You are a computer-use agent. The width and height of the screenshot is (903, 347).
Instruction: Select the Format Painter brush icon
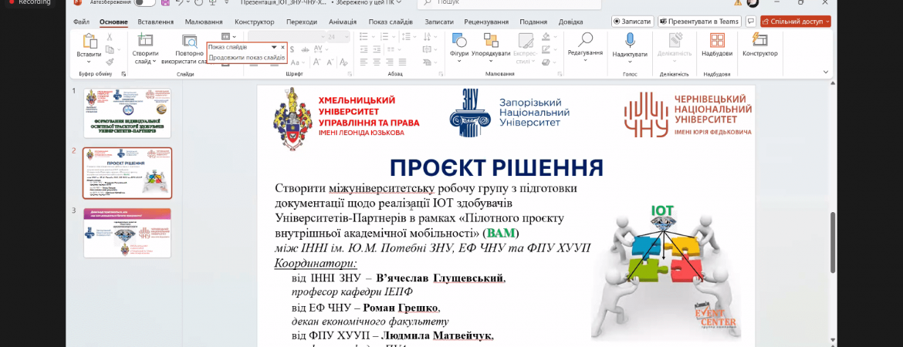pyautogui.click(x=110, y=62)
